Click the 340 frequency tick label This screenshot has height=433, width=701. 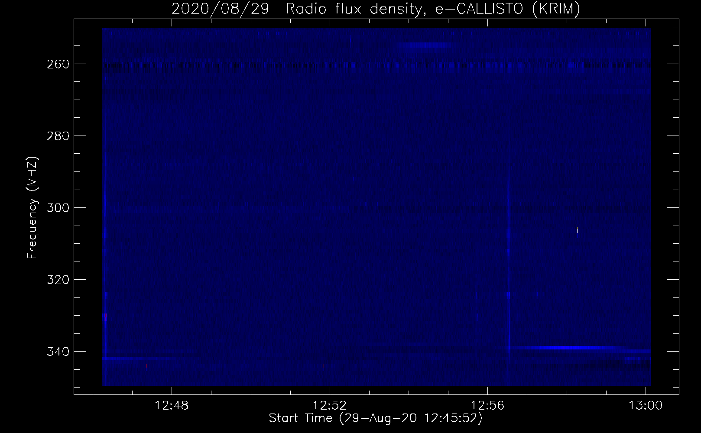pyautogui.click(x=58, y=351)
